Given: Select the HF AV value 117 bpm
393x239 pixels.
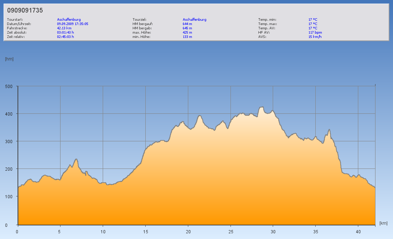Looking at the screenshot, I should click(x=315, y=33).
